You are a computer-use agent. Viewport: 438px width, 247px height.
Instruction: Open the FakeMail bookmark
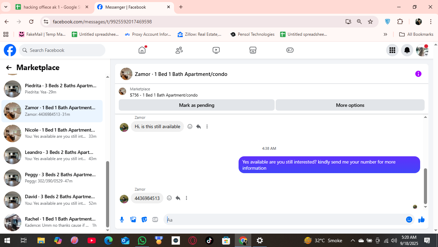point(42,34)
